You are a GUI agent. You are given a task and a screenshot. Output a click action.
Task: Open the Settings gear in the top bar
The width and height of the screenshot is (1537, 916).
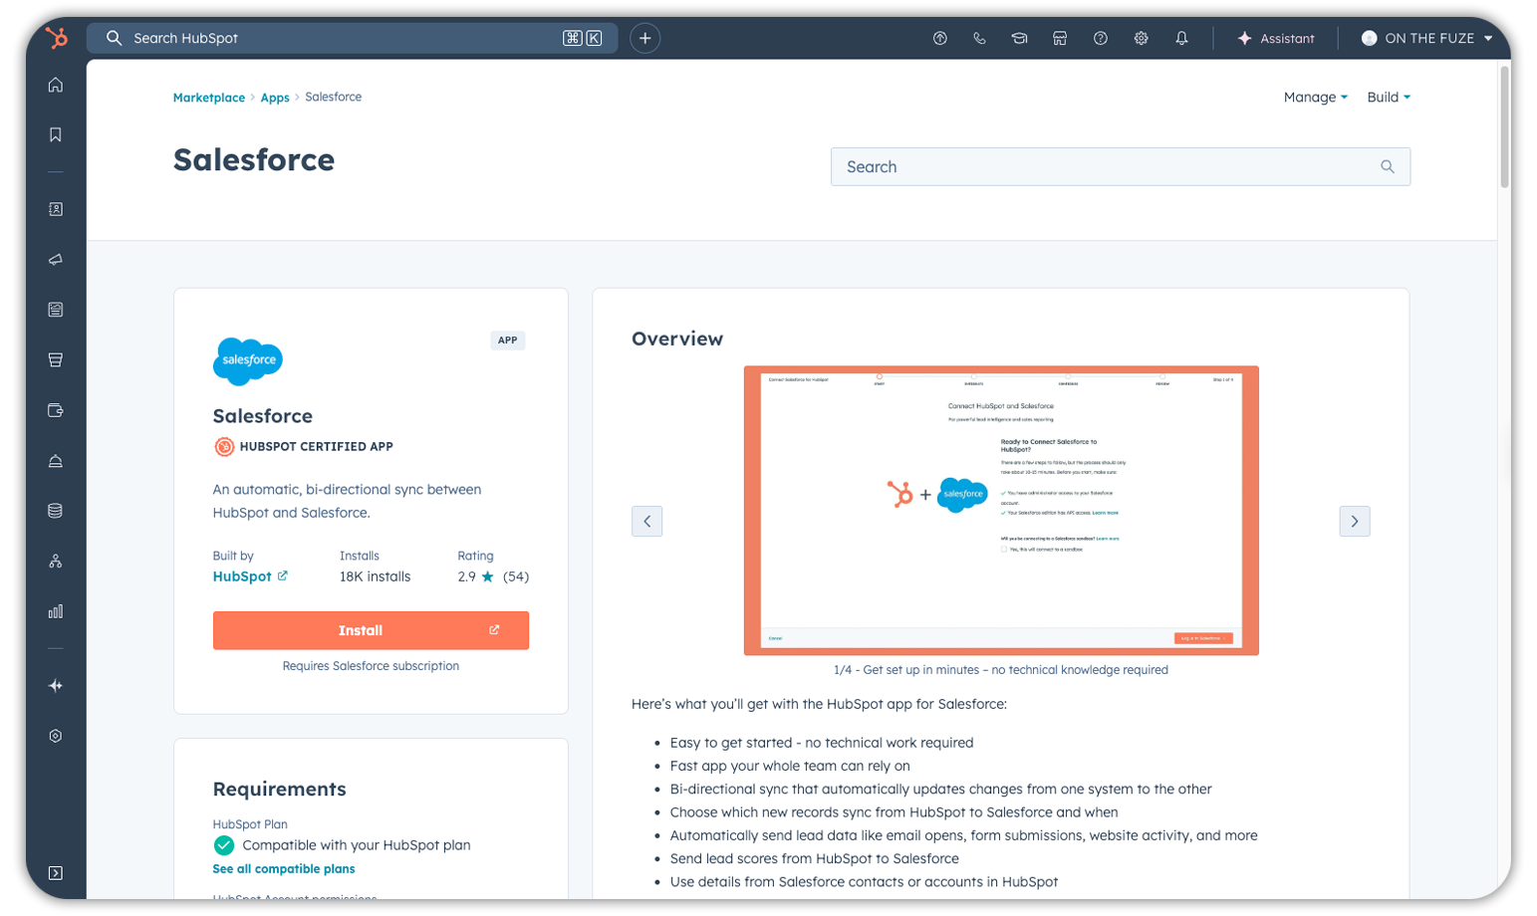(1141, 38)
